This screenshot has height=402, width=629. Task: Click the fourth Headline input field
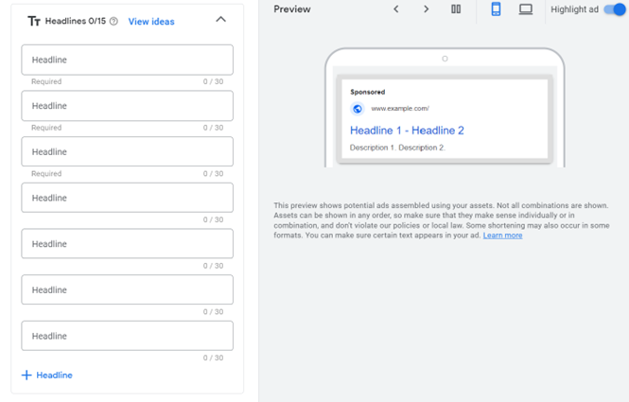[127, 198]
